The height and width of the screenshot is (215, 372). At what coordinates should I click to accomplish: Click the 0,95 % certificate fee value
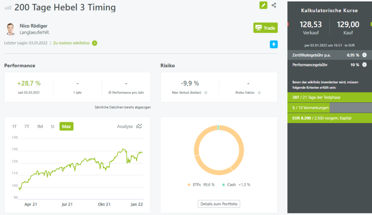pos(353,55)
